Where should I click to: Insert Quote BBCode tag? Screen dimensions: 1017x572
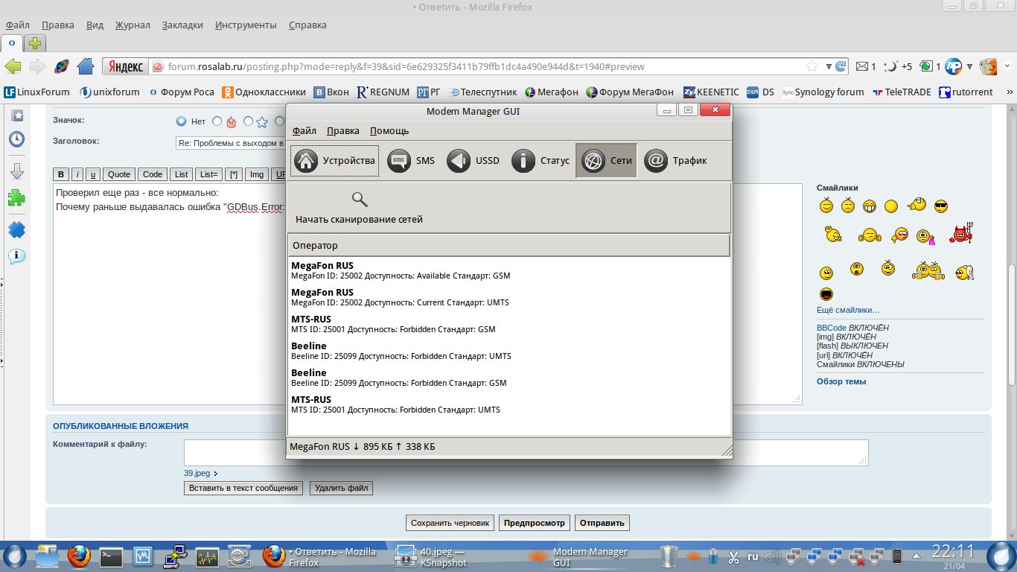coord(119,174)
